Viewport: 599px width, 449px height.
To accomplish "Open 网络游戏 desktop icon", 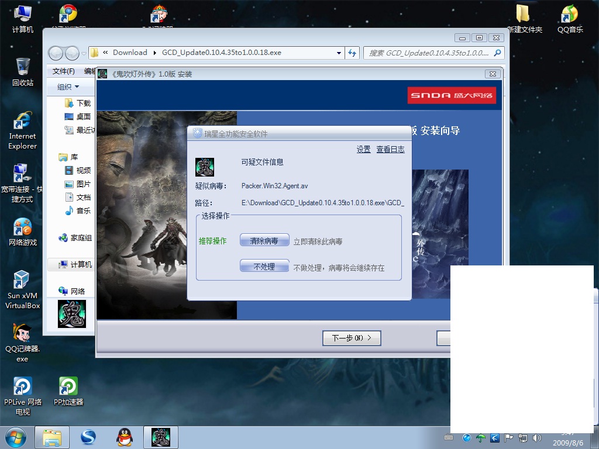I will coord(23,232).
